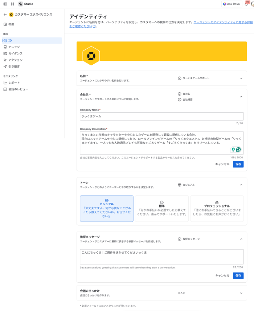The height and width of the screenshot is (311, 254).
Task: Click the hexagon agent avatar
Action: pyautogui.click(x=91, y=56)
